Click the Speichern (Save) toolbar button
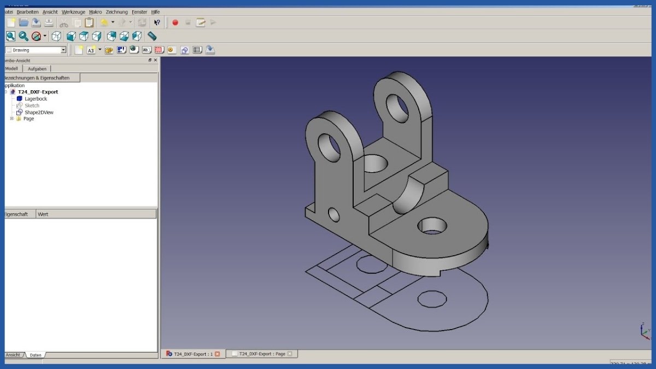The height and width of the screenshot is (369, 656). 36,22
